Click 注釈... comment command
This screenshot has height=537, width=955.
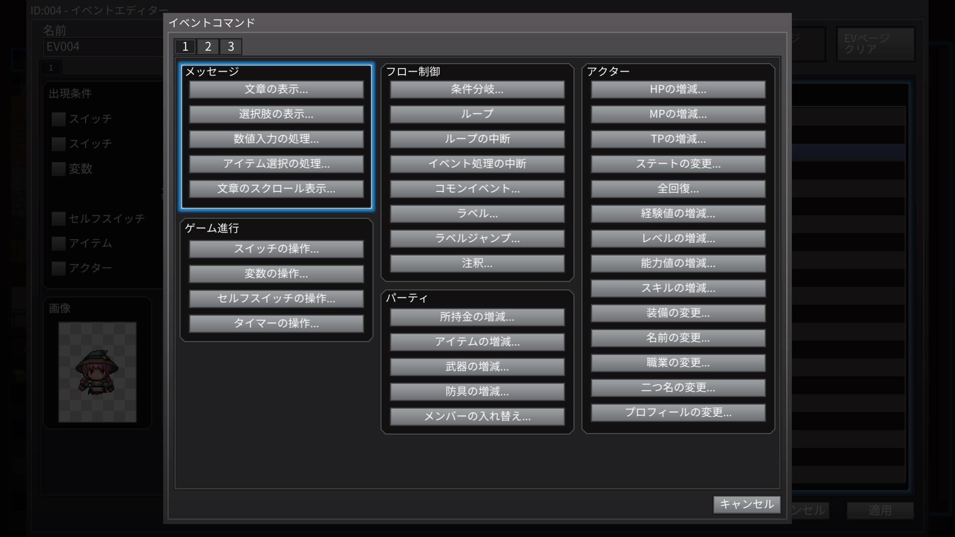[477, 264]
